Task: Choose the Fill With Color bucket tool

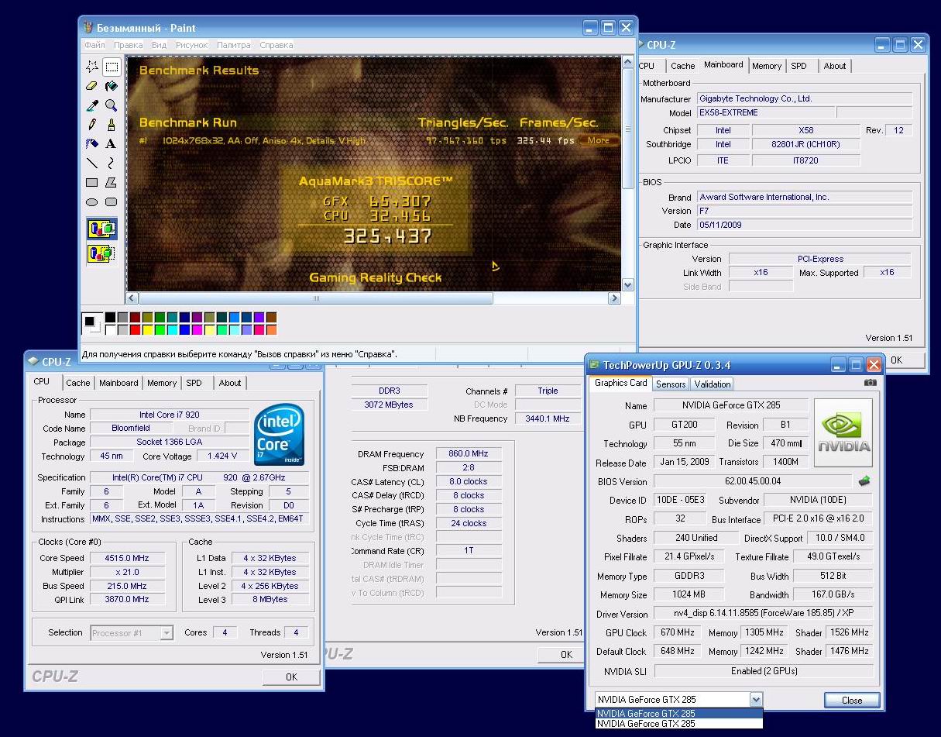Action: tap(112, 86)
